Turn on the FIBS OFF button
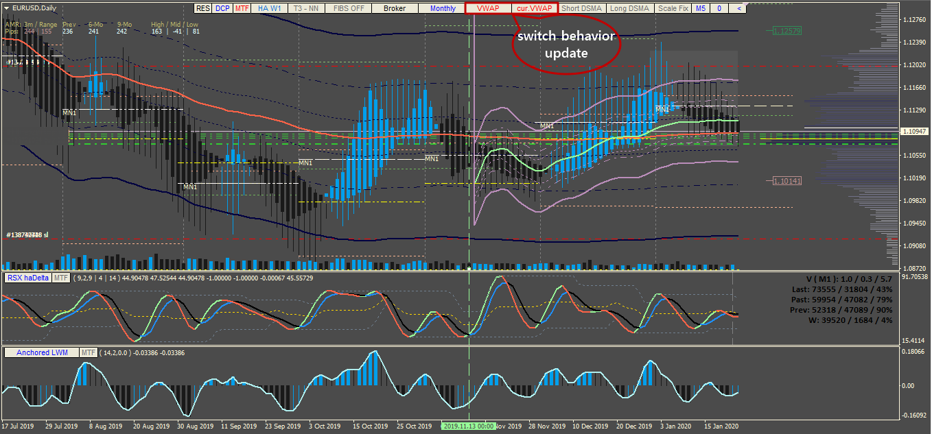Screen dimensions: 932x434 click(x=348, y=8)
